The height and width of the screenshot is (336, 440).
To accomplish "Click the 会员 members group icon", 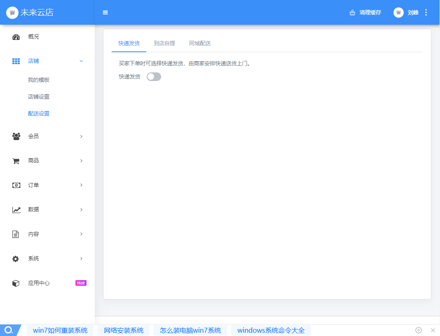I will coord(16,136).
